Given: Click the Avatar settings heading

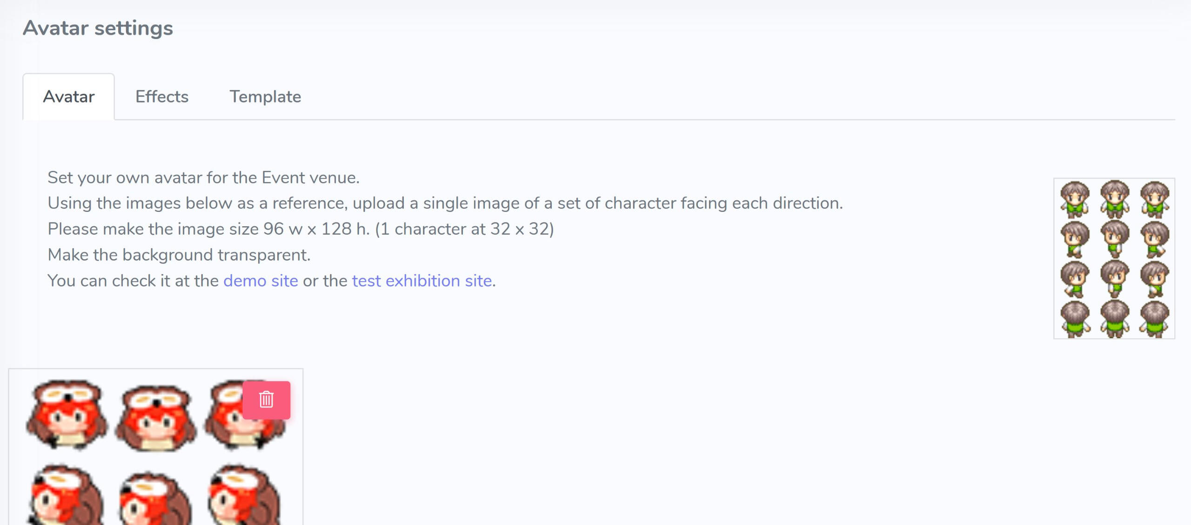Looking at the screenshot, I should (x=98, y=28).
